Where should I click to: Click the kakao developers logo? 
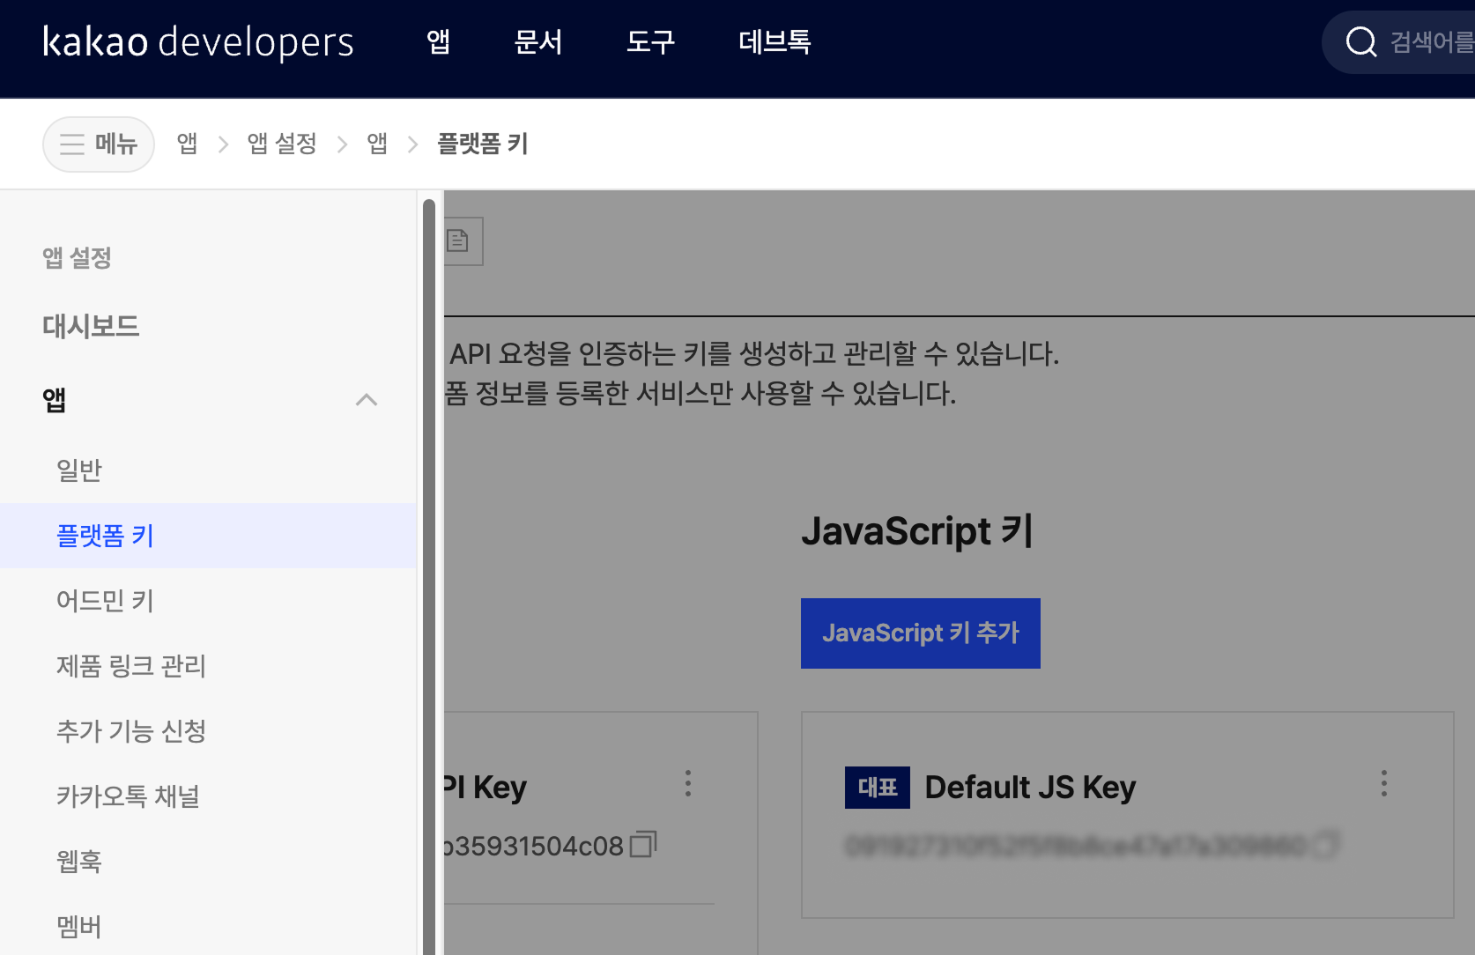[x=198, y=41]
